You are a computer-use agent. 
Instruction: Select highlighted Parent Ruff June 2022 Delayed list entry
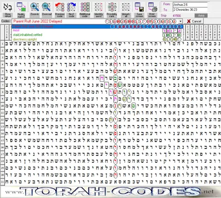[98, 26]
